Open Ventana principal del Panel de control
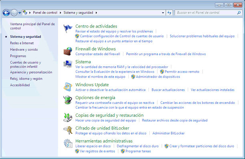 pos(32,26)
